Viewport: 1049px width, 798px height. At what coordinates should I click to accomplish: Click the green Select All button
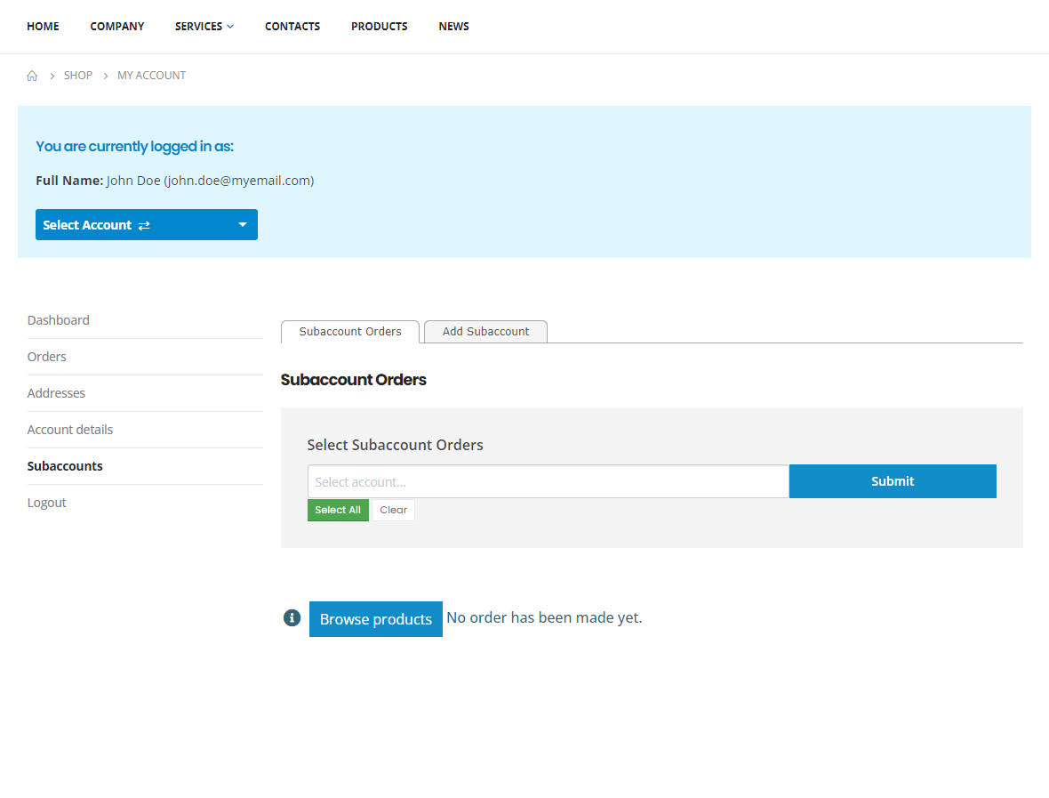(x=338, y=510)
